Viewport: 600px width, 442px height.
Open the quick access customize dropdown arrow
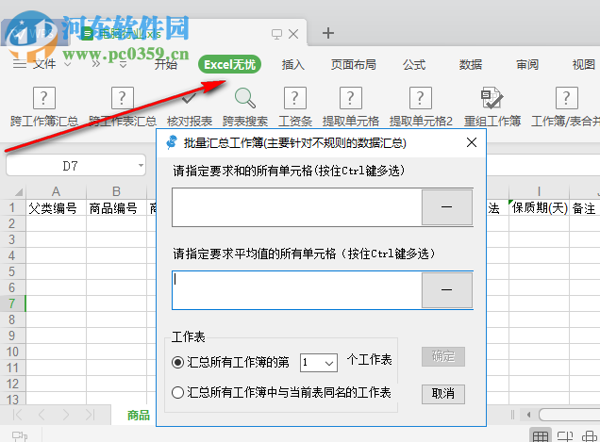(x=123, y=65)
